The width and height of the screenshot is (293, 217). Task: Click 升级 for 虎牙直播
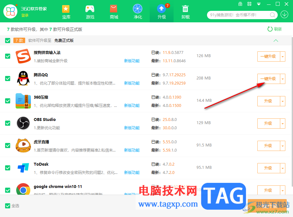(x=268, y=146)
